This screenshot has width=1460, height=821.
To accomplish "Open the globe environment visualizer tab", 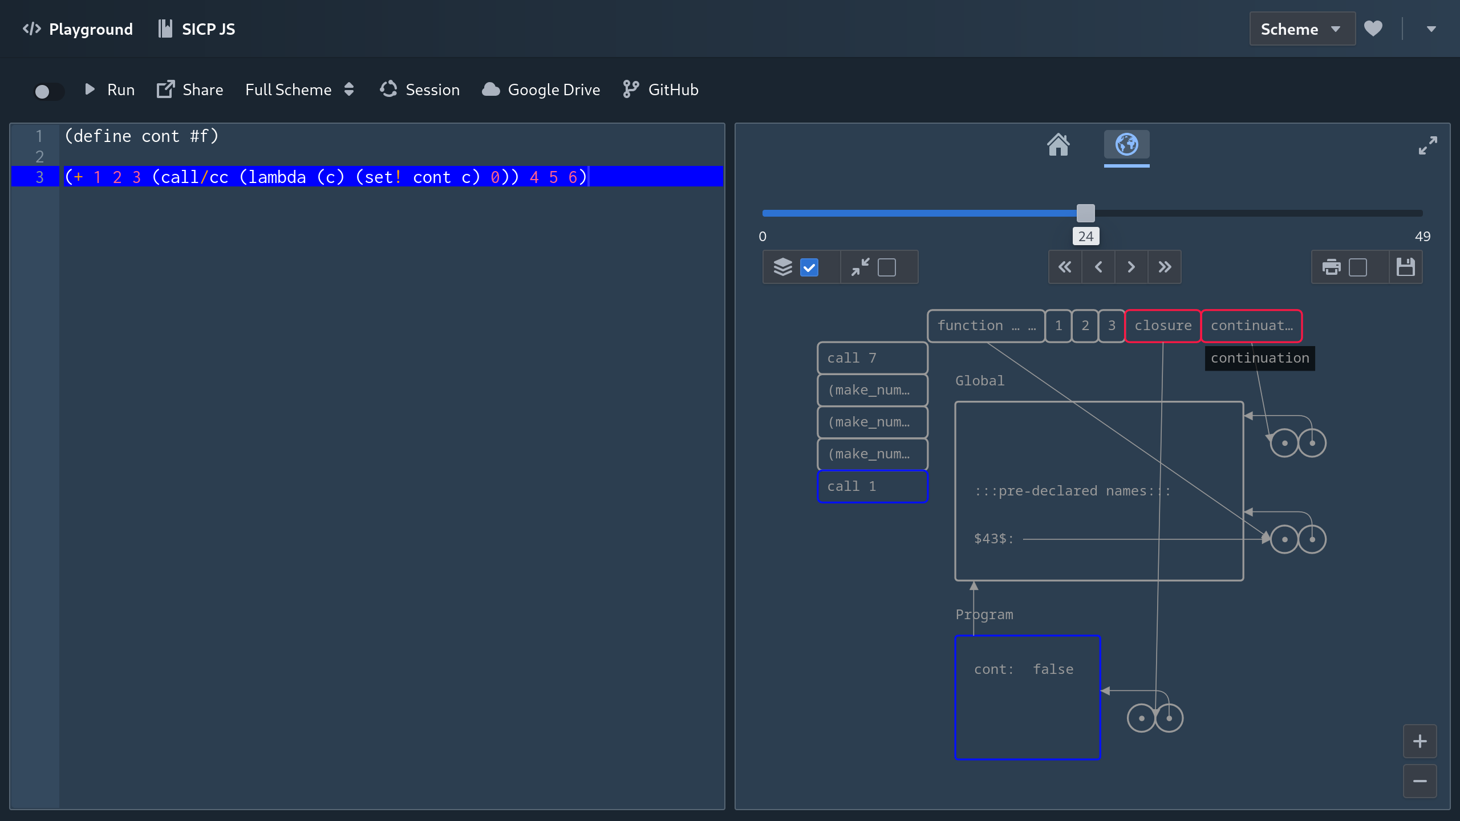I will click(x=1126, y=145).
